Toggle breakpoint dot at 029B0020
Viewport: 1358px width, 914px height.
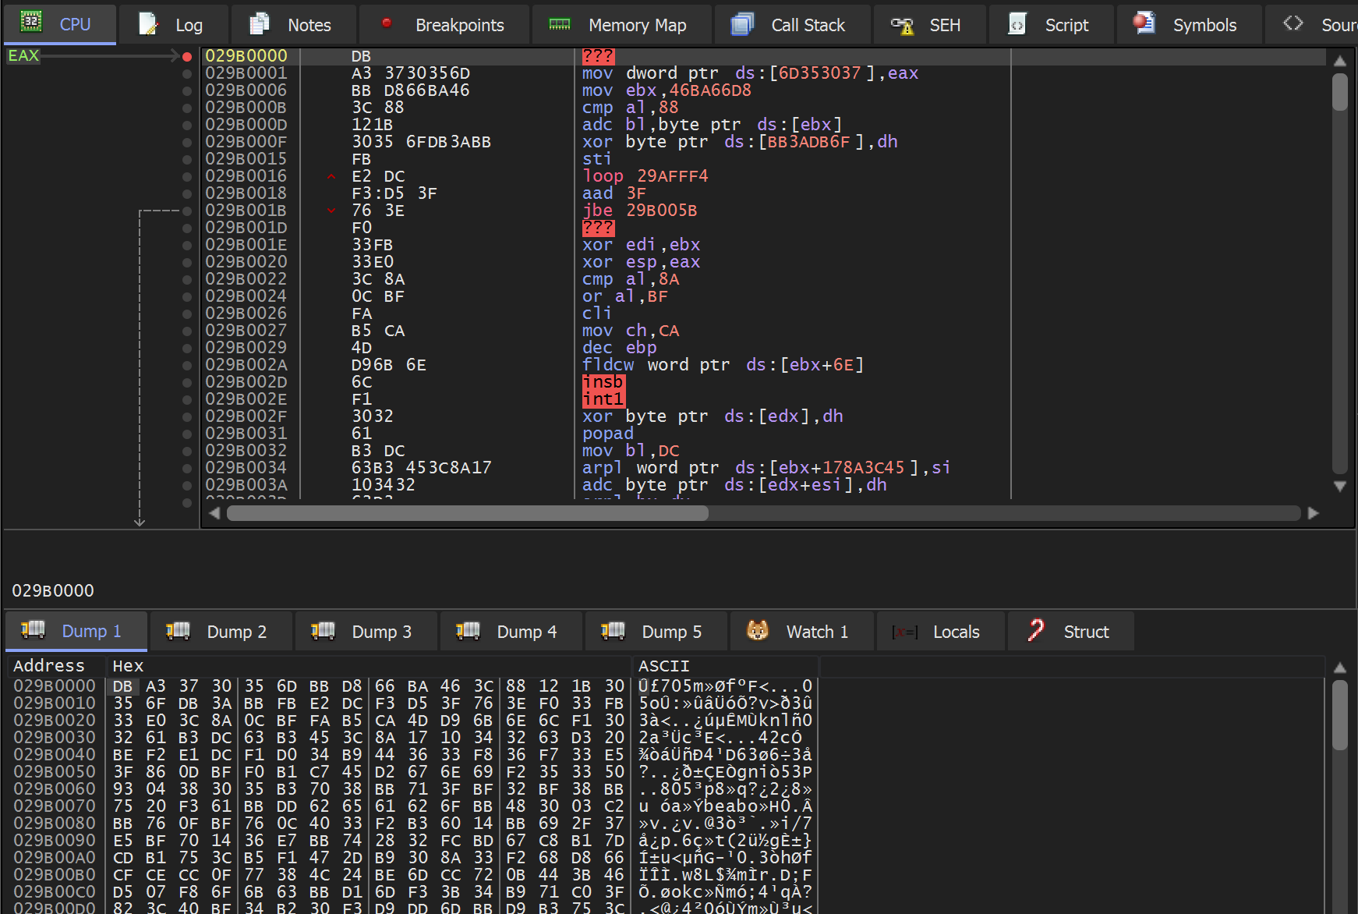187,262
